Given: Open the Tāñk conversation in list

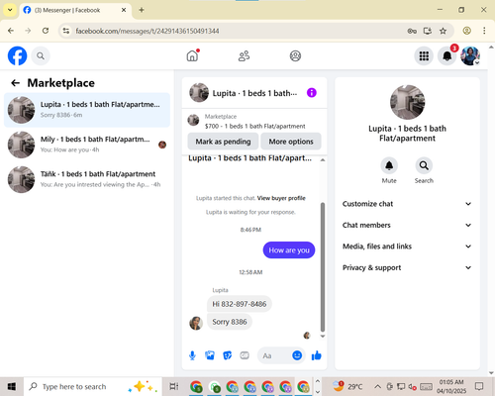Looking at the screenshot, I should 87,179.
